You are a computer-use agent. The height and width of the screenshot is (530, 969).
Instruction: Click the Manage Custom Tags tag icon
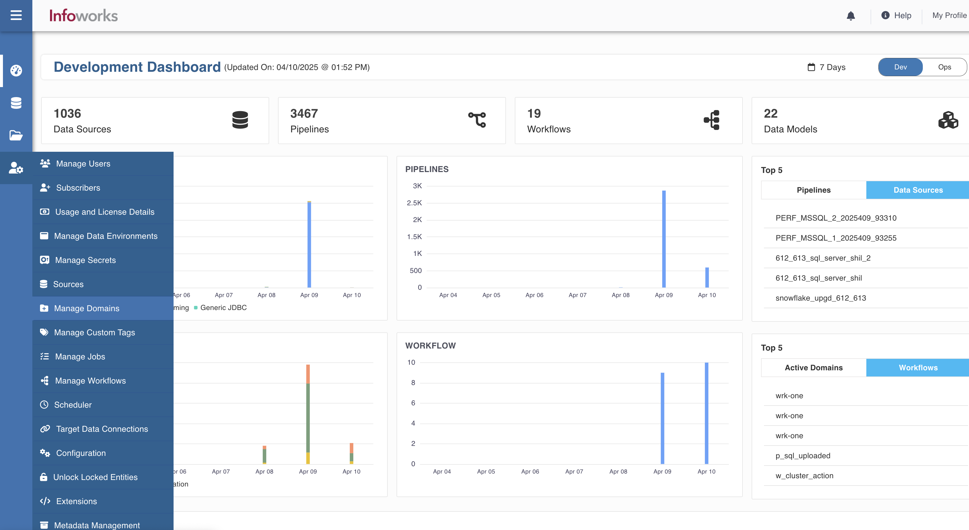click(x=44, y=332)
